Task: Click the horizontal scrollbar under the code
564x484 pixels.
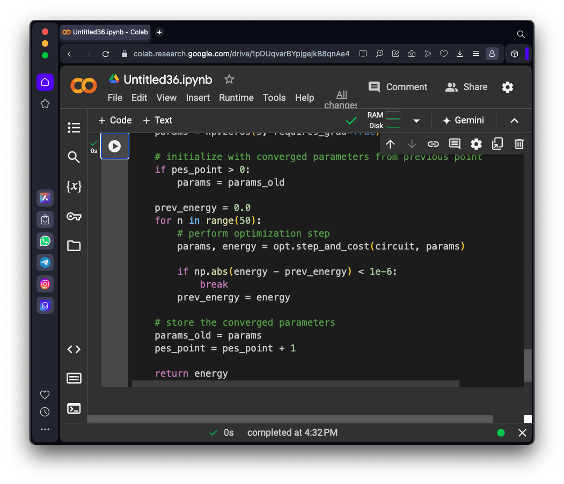Action: [x=295, y=384]
